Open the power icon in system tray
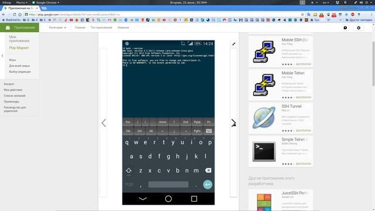Viewport: 375px width, 211px height. tap(366, 2)
